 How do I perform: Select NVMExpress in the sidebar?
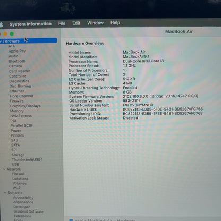[x=21, y=116]
